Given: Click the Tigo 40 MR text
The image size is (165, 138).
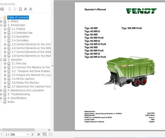Looking at the screenshot, I should click(x=91, y=28).
